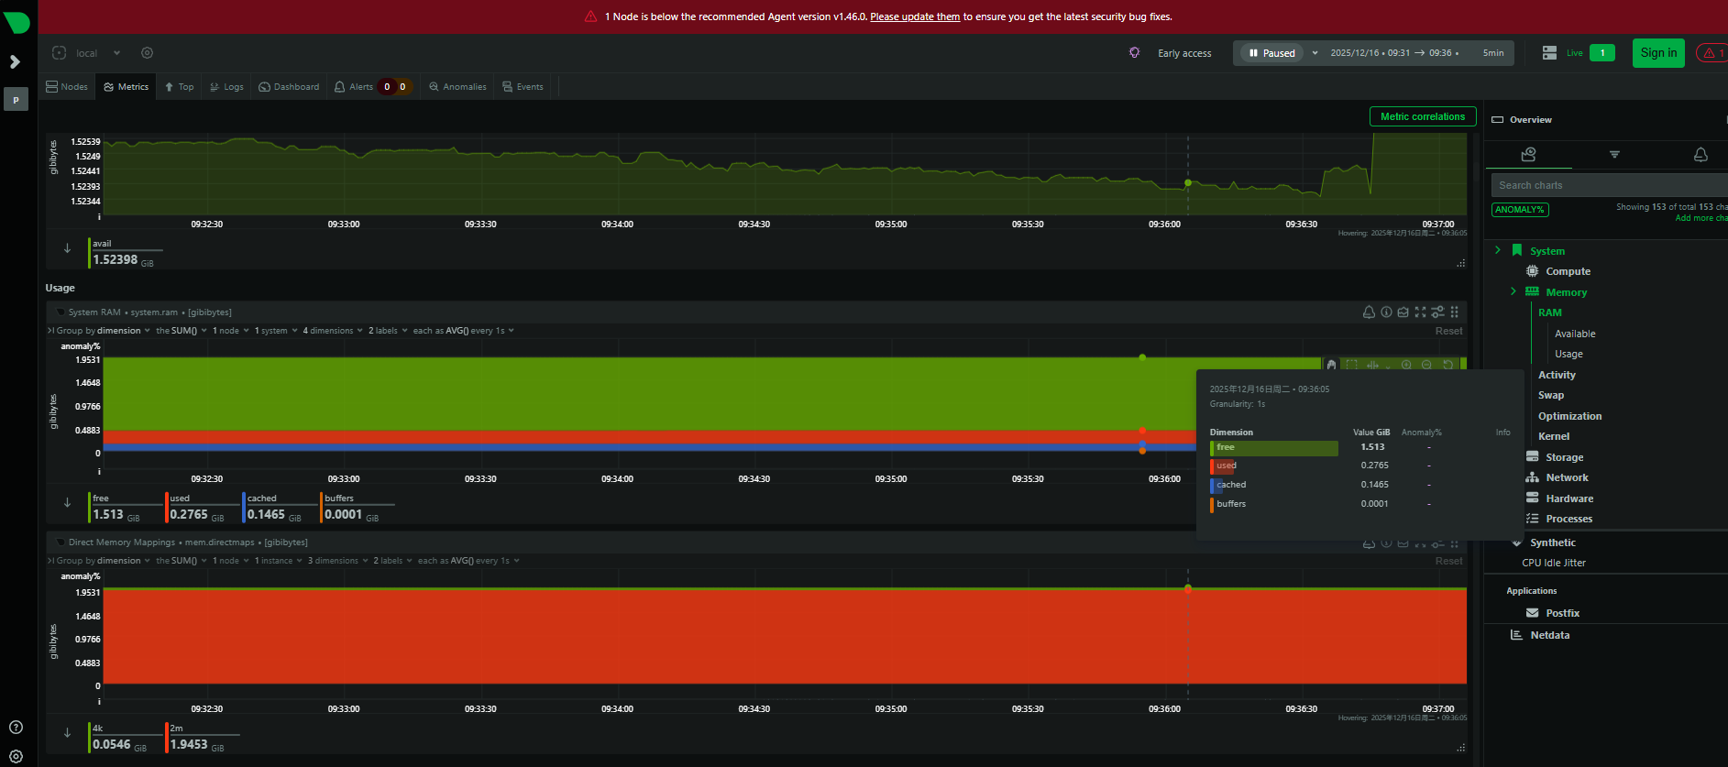Open the '1 system' dropdown
The height and width of the screenshot is (767, 1728).
[276, 331]
